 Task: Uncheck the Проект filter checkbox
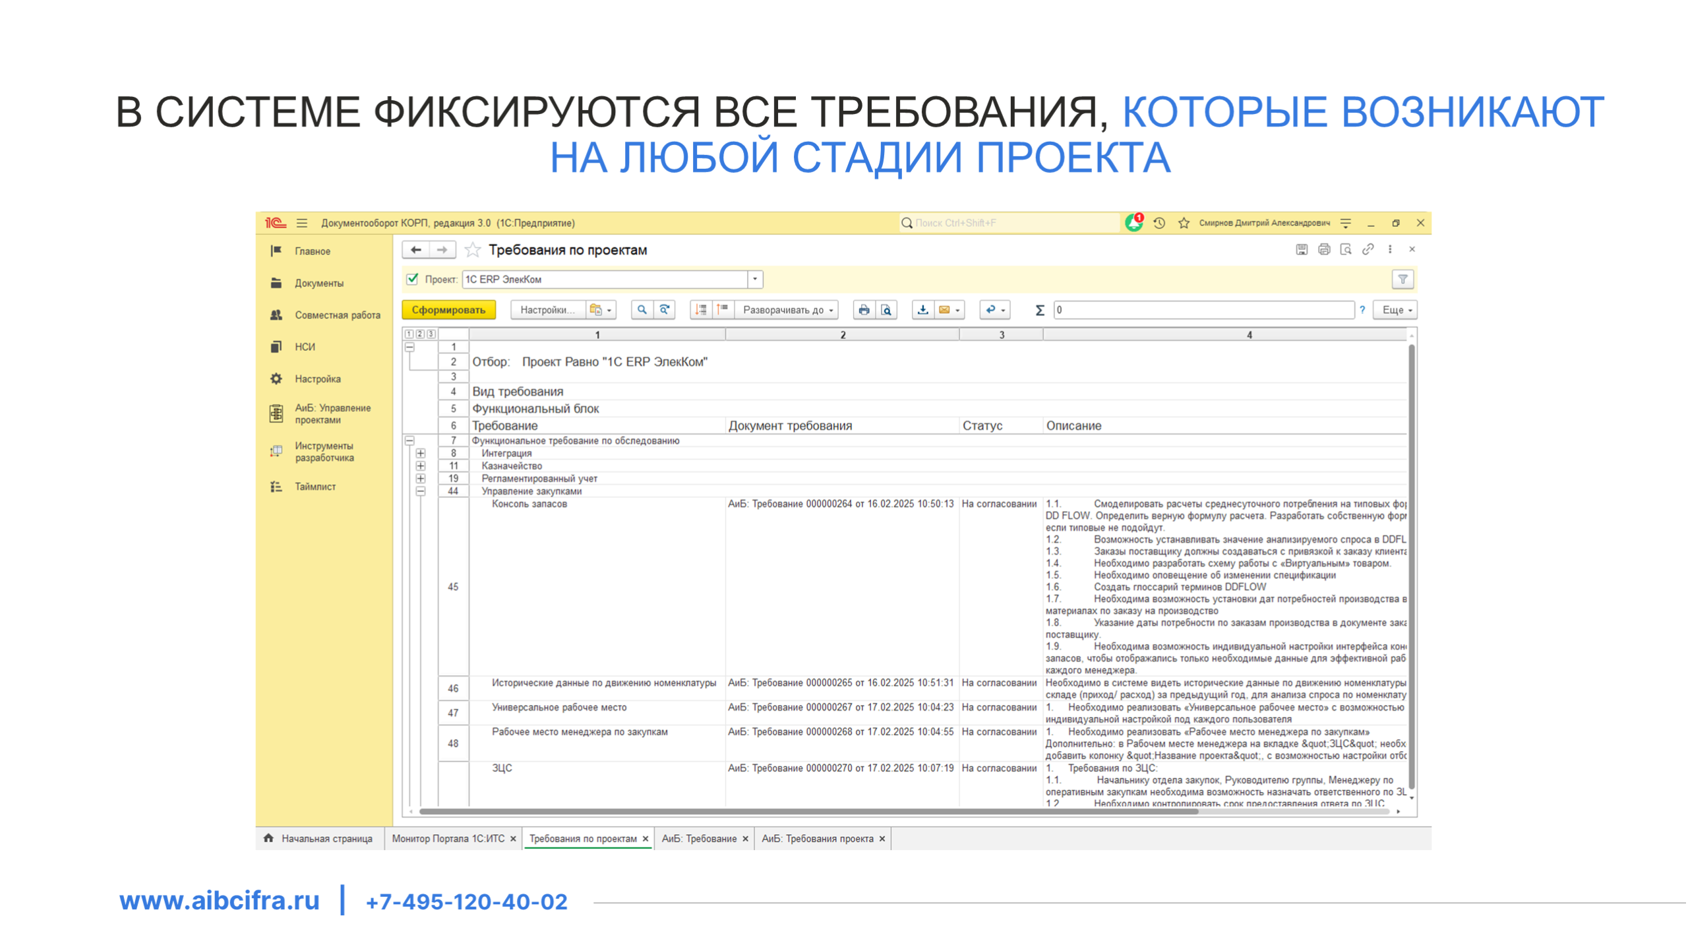point(413,279)
